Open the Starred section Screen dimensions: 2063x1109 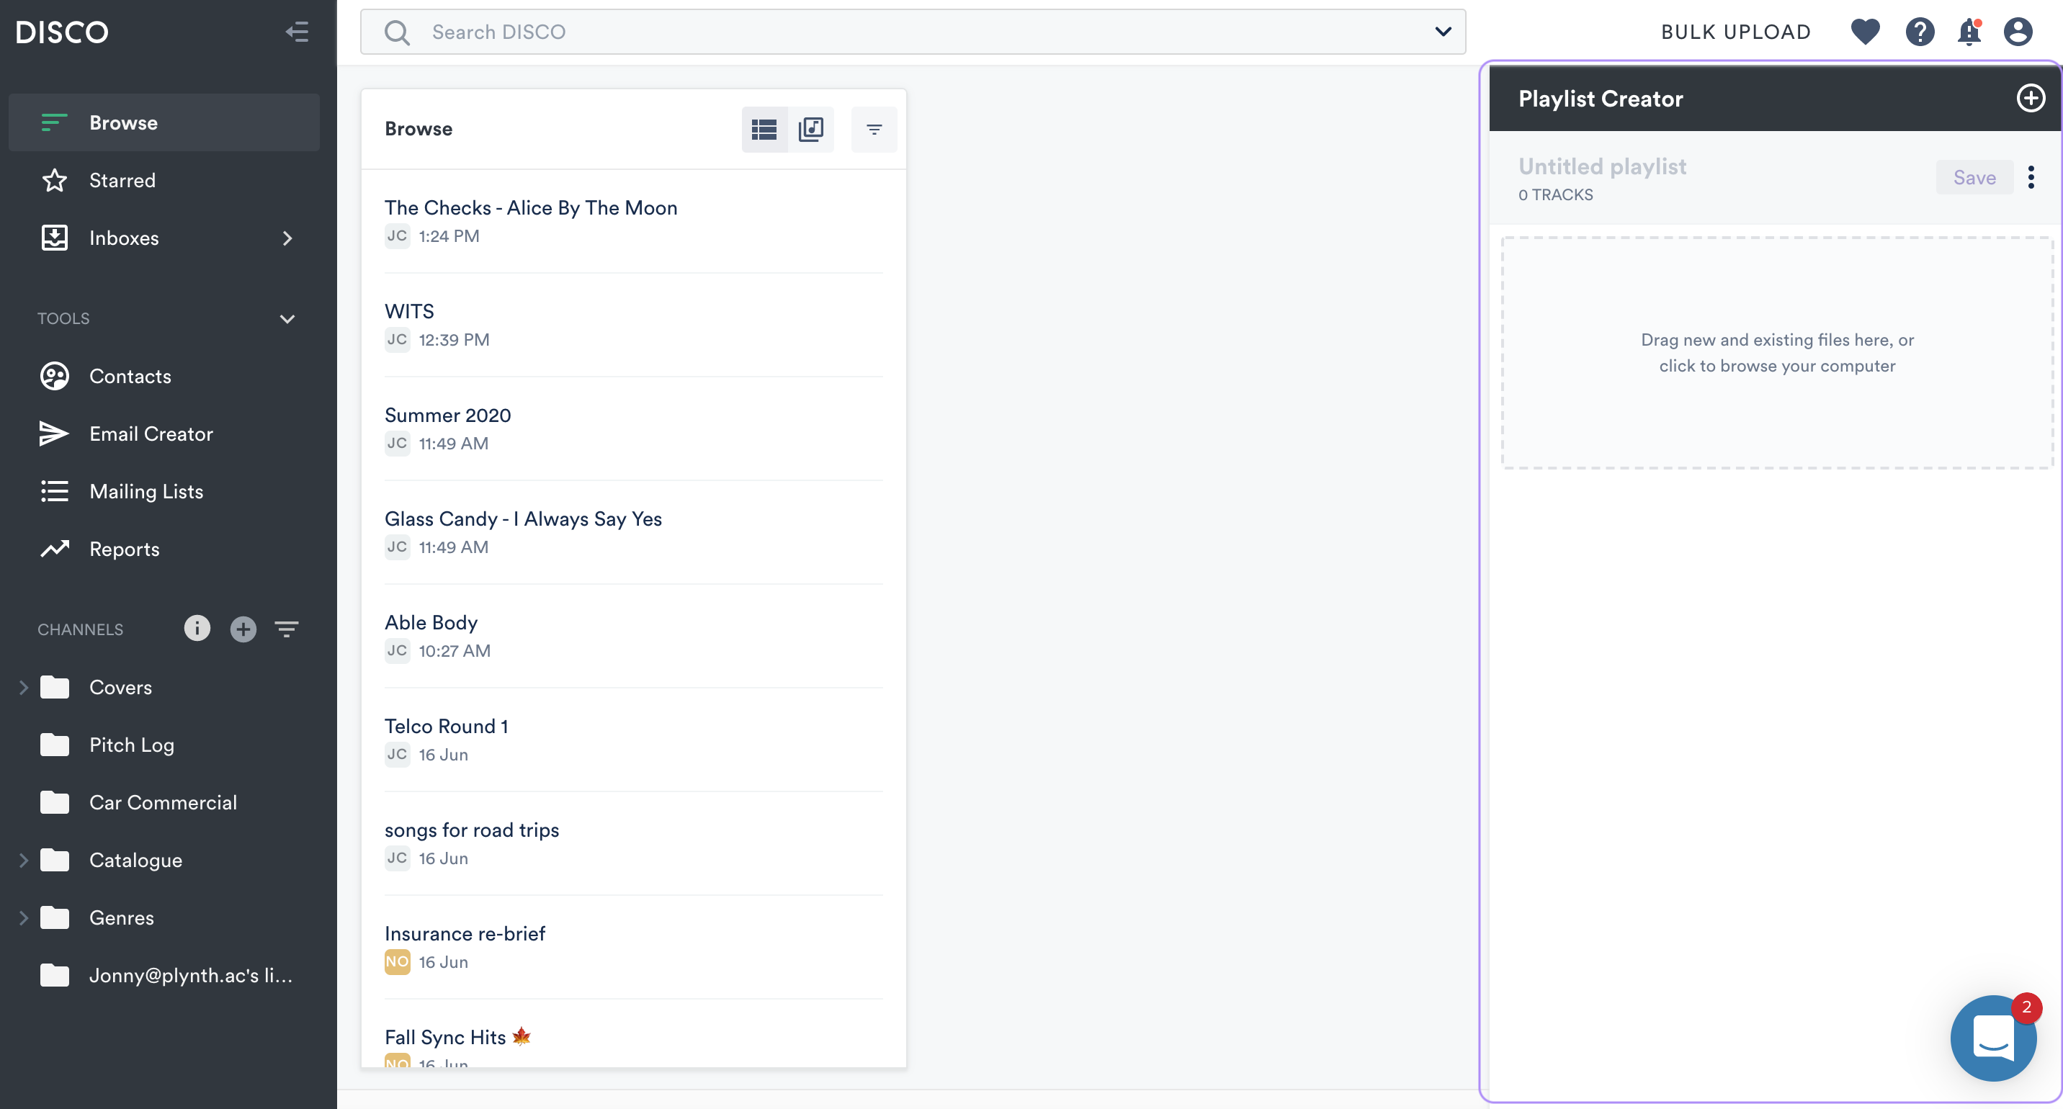[122, 180]
